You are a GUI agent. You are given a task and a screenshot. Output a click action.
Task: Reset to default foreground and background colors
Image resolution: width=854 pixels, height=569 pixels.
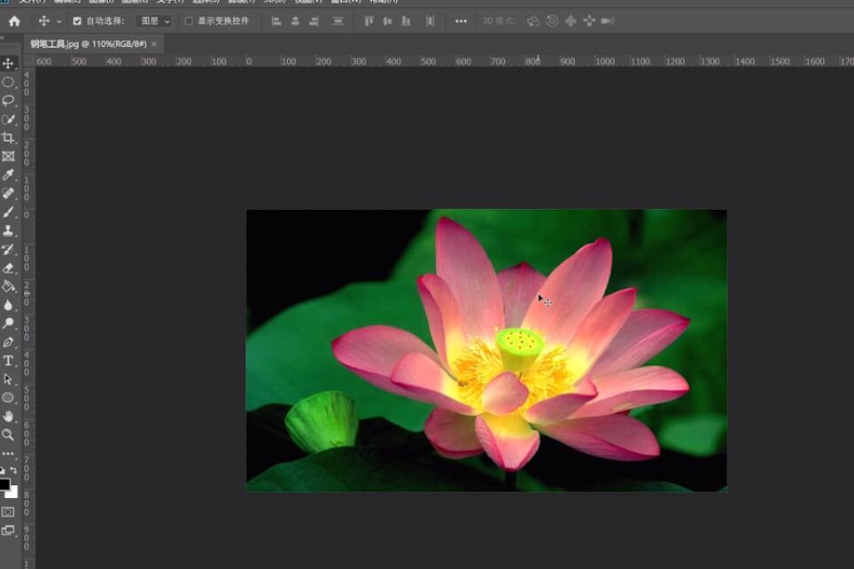pos(3,470)
